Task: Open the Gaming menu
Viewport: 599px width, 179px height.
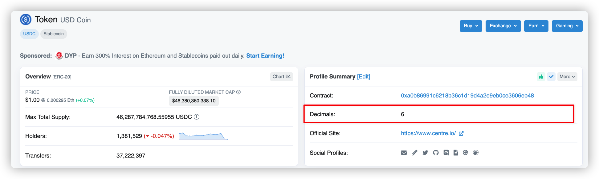Action: point(567,26)
